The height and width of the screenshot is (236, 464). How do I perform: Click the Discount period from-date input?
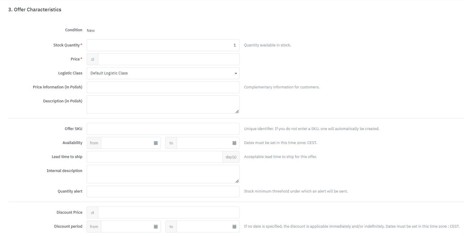[127, 227]
